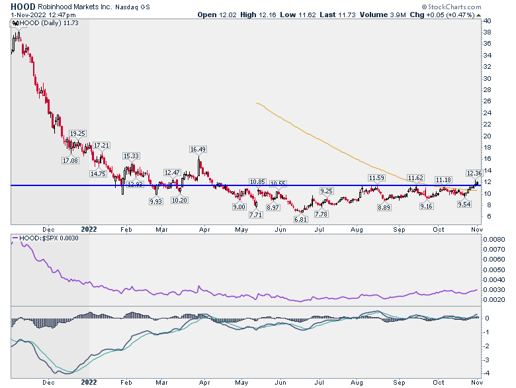Viewport: 516px width, 388px height.
Task: Click the 8.89 low label
Action: point(384,207)
